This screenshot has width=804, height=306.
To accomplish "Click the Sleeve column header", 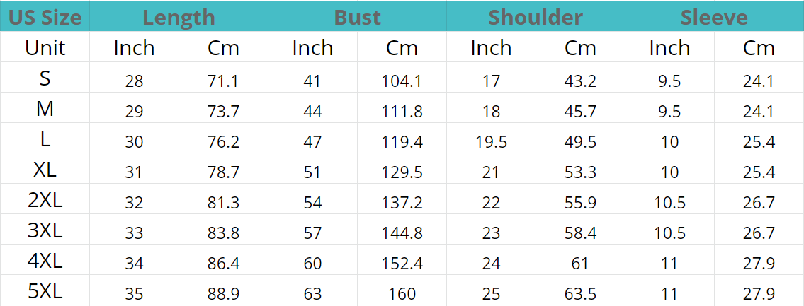I will (714, 18).
